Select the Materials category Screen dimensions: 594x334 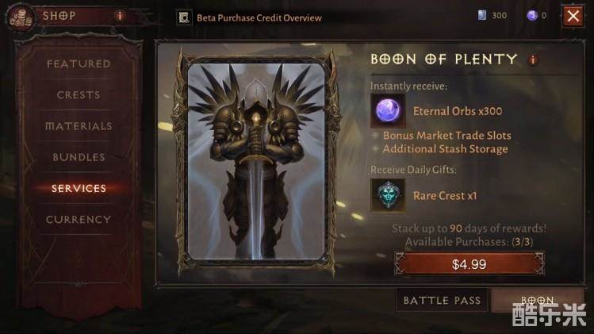[x=79, y=126]
